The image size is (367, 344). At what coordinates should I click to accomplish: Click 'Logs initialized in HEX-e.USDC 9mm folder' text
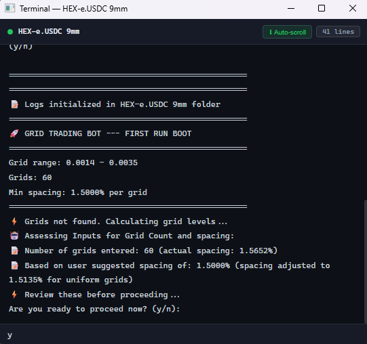(122, 104)
